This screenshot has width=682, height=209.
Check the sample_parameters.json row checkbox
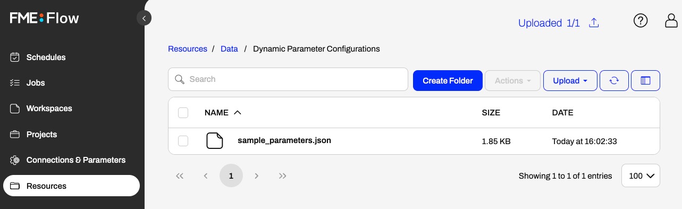183,141
